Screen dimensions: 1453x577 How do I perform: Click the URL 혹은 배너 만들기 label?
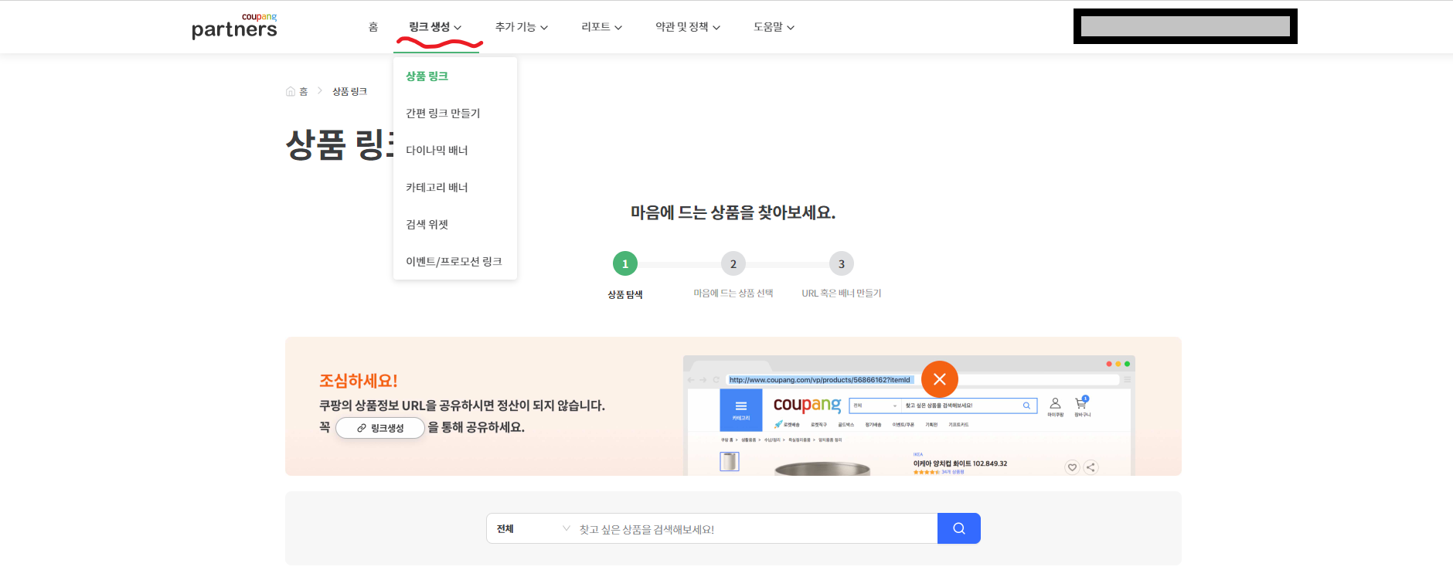click(842, 294)
